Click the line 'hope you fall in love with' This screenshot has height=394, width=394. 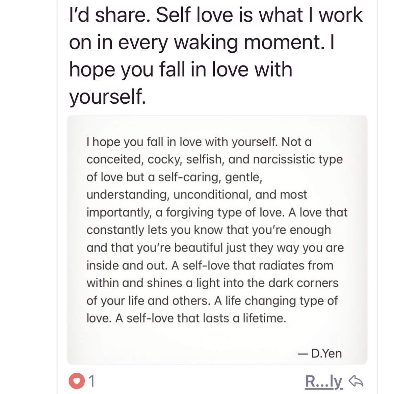point(181,70)
